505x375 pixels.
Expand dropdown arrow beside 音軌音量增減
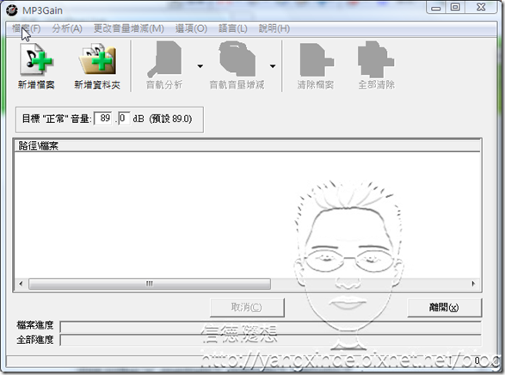coord(273,66)
